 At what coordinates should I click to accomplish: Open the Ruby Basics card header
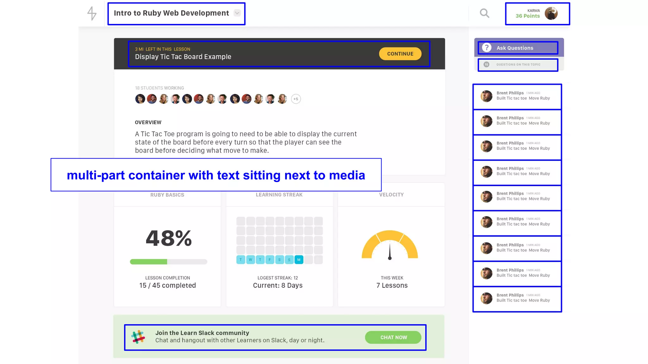[x=167, y=195]
